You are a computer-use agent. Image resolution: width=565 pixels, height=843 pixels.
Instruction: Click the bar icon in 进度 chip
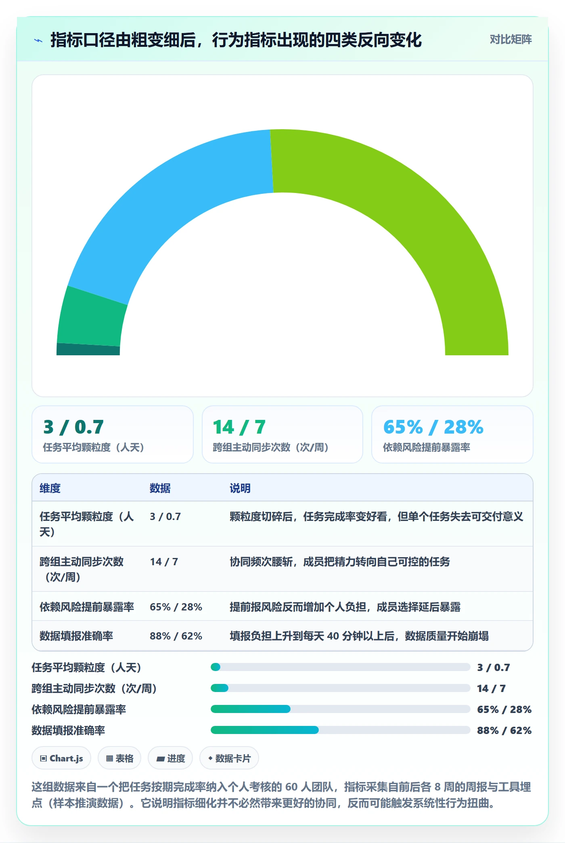pyautogui.click(x=161, y=759)
